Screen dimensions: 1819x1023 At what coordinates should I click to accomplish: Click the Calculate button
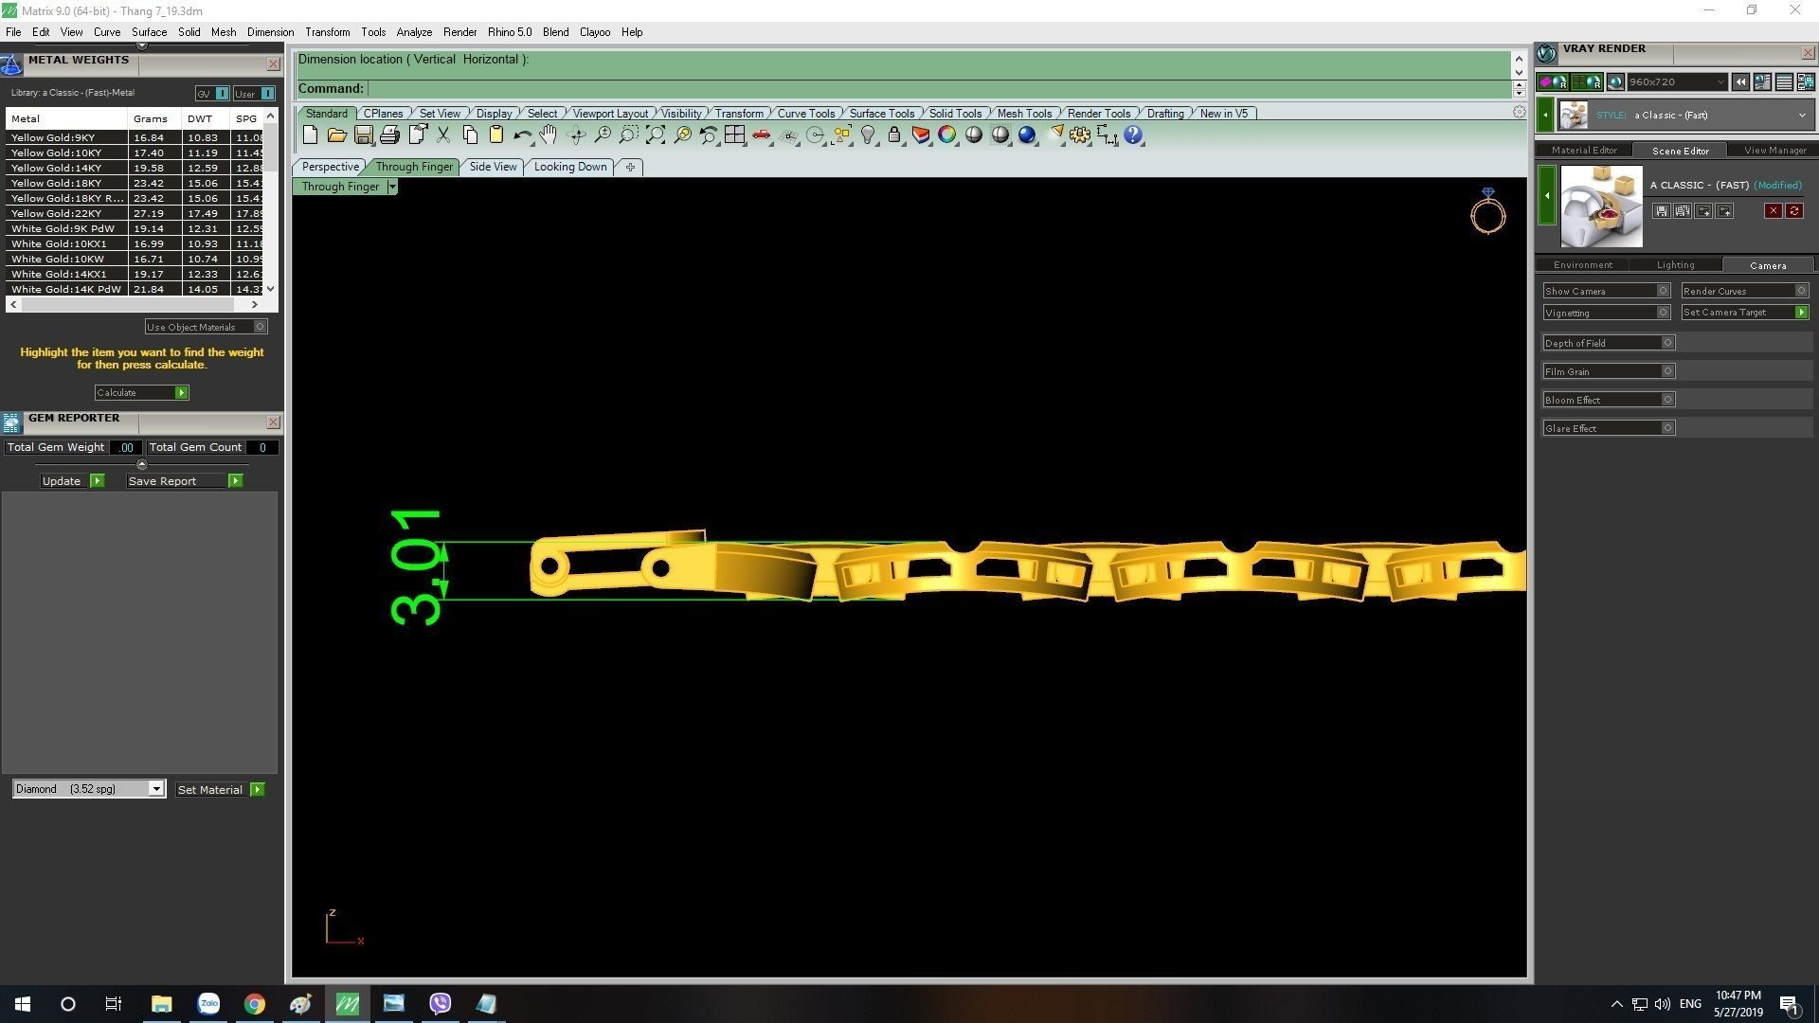click(141, 392)
